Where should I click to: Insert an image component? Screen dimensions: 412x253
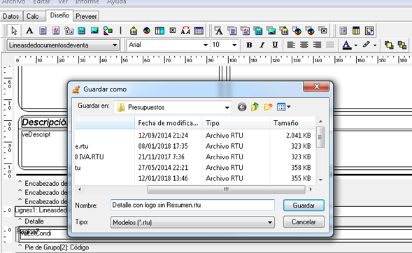[94, 31]
